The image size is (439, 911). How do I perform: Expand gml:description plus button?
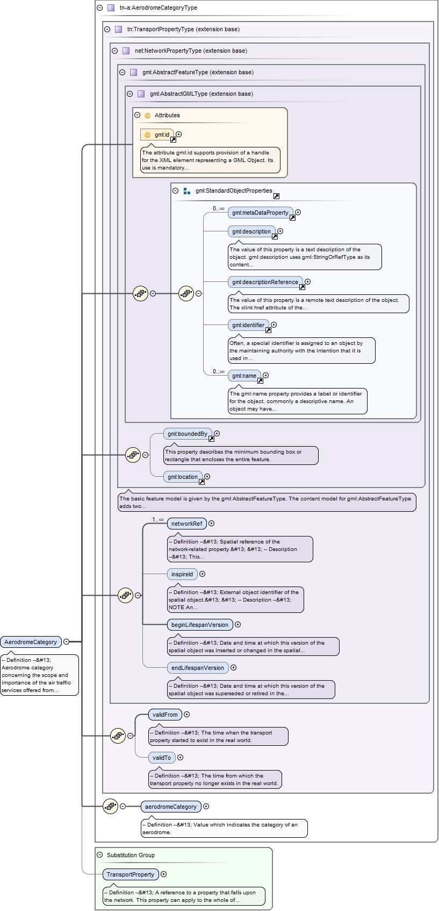[280, 231]
